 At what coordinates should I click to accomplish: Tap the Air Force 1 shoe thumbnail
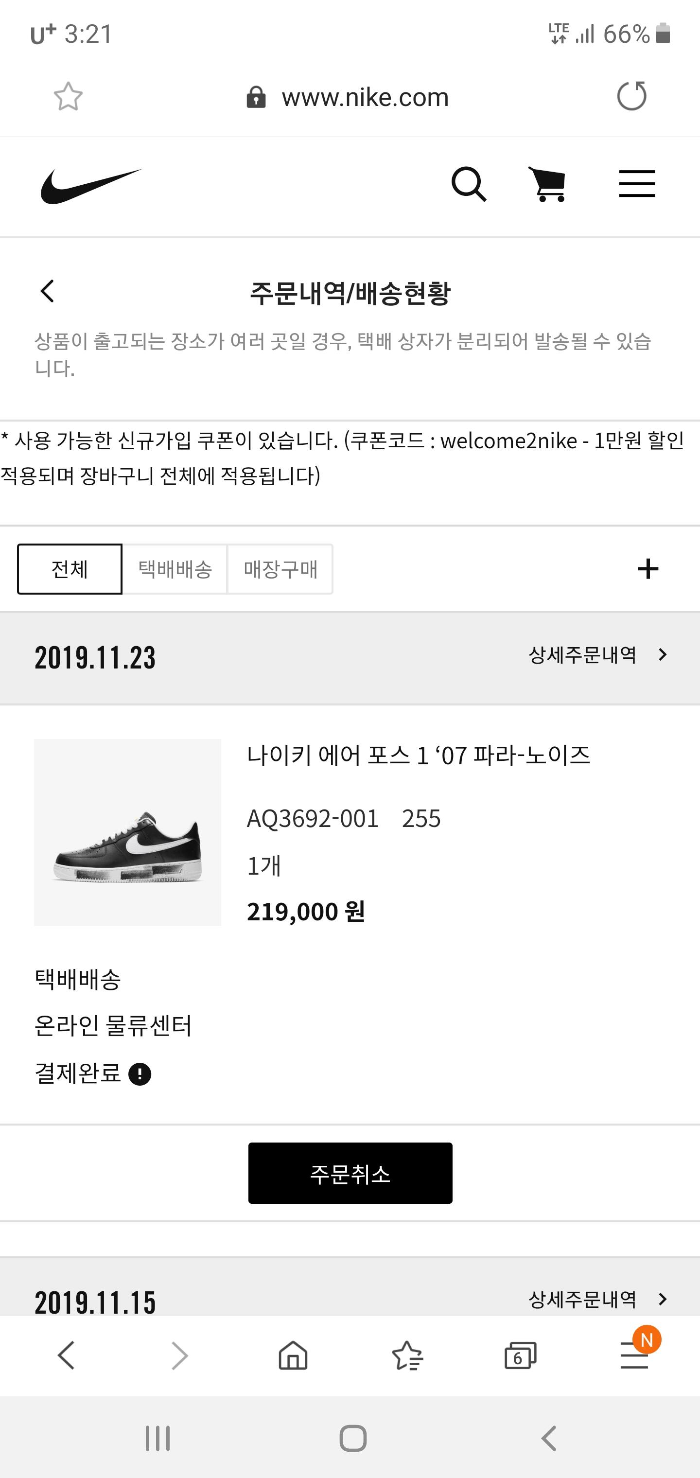[127, 832]
